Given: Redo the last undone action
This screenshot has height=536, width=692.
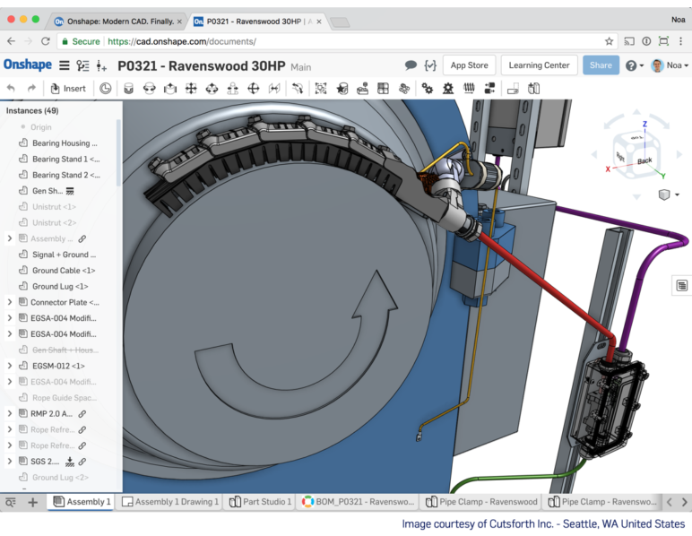Looking at the screenshot, I should [31, 89].
